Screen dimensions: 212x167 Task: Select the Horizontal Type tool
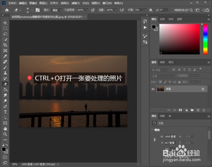5,112
